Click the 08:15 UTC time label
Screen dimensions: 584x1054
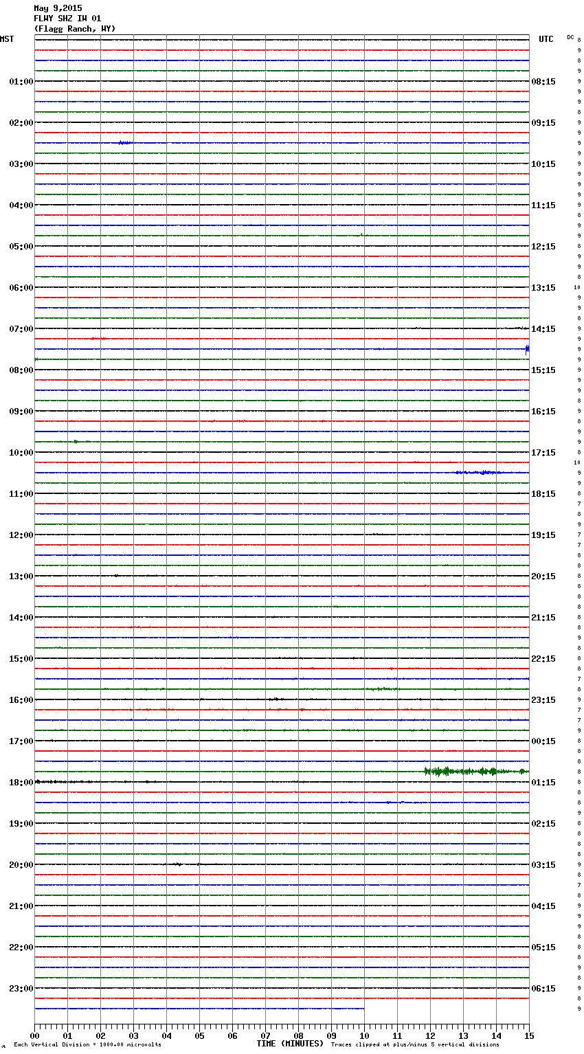(543, 82)
